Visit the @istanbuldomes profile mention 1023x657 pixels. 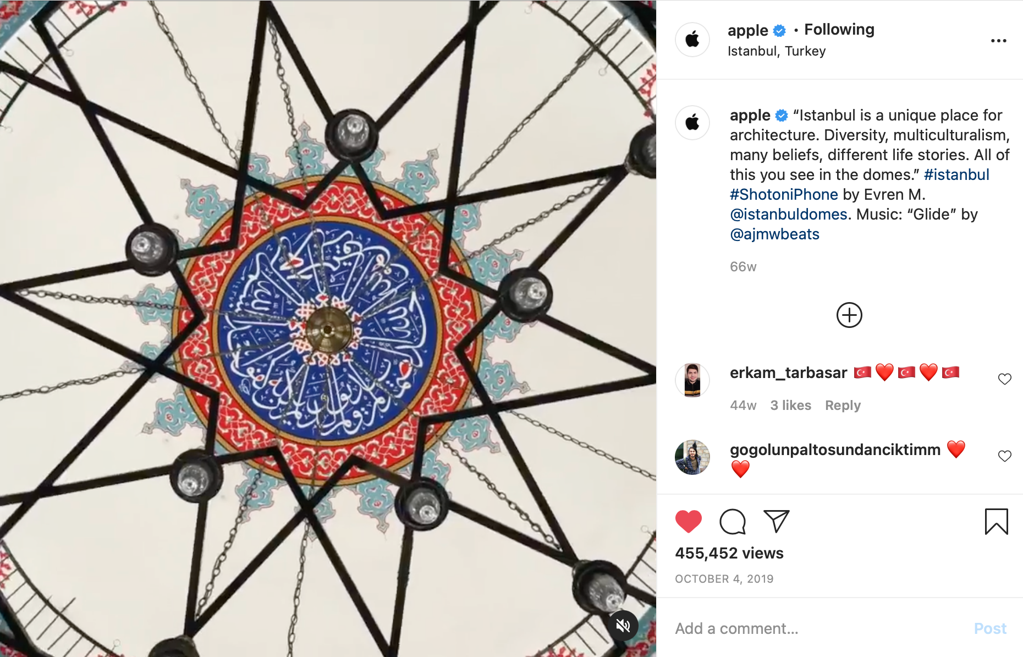788,215
